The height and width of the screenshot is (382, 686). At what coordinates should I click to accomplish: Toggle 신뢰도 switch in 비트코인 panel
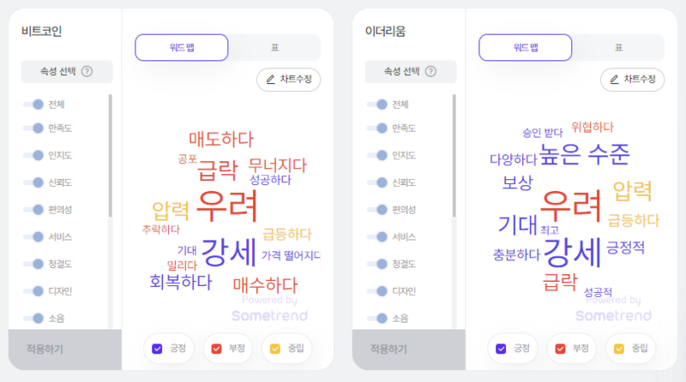click(33, 182)
